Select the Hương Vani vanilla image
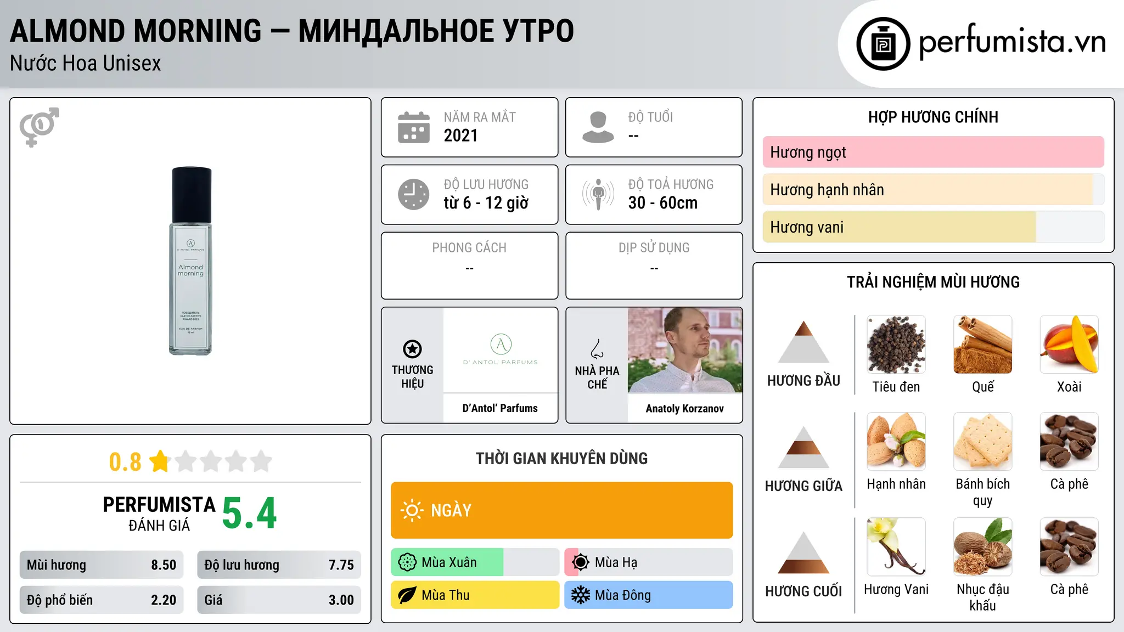The height and width of the screenshot is (632, 1124). (x=896, y=547)
